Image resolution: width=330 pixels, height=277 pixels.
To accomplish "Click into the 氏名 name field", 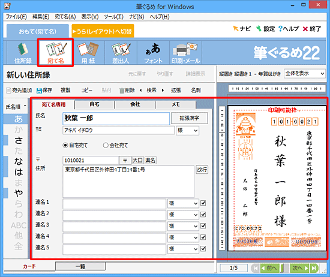I will coord(116,118).
